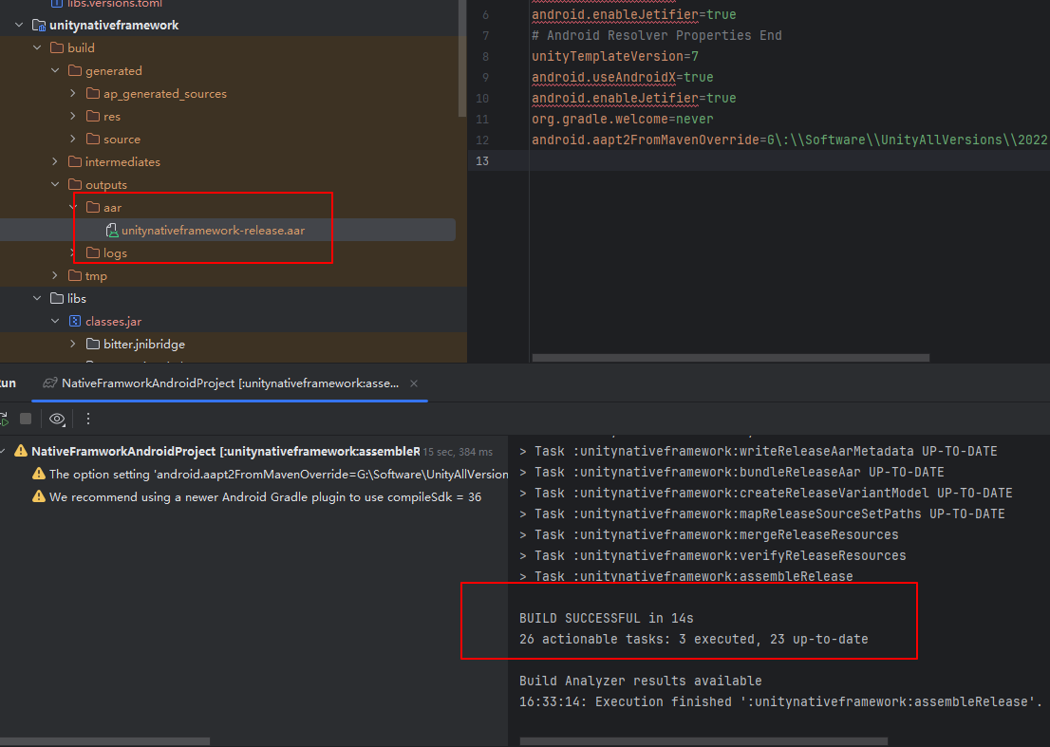1050x747 pixels.
Task: Collapse the unitynativeframework module
Action: [19, 26]
